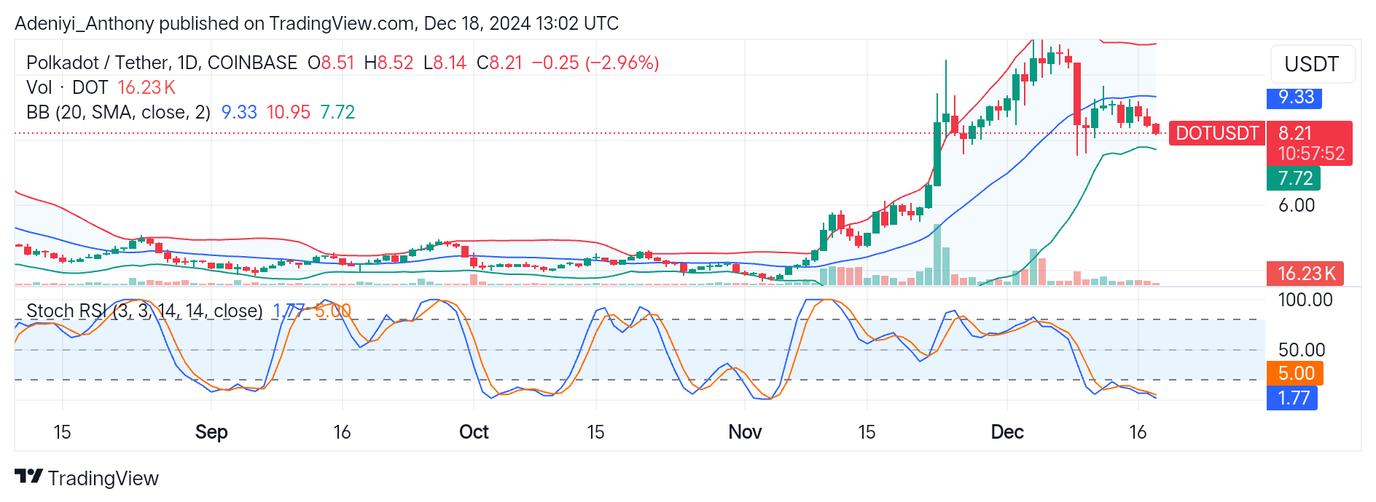
Task: Click the Stoch RSI (3, 3, 14, 14, close) legend
Action: (144, 311)
